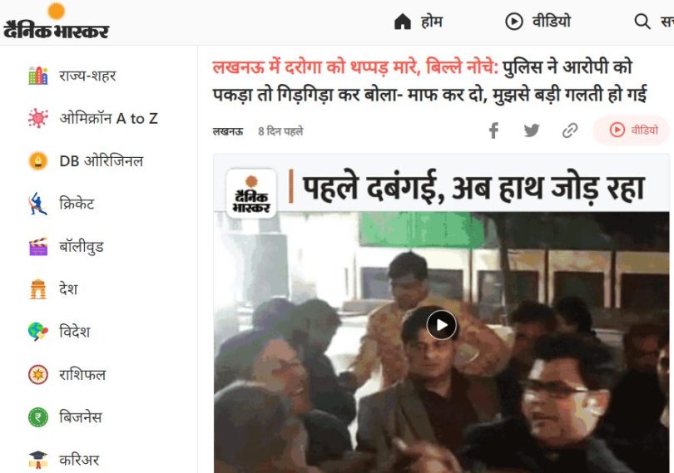Click the बिजनेस rupee icon
Image resolution: width=674 pixels, height=473 pixels.
tap(37, 417)
